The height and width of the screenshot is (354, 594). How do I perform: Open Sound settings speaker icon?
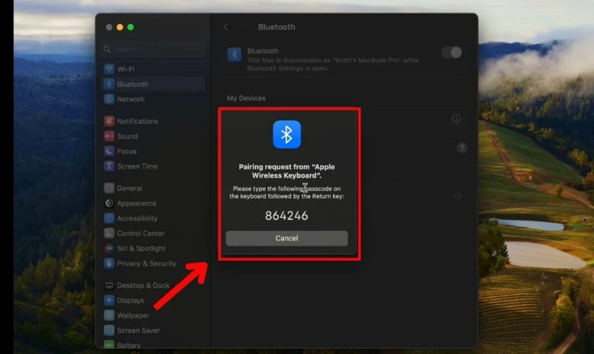(109, 136)
